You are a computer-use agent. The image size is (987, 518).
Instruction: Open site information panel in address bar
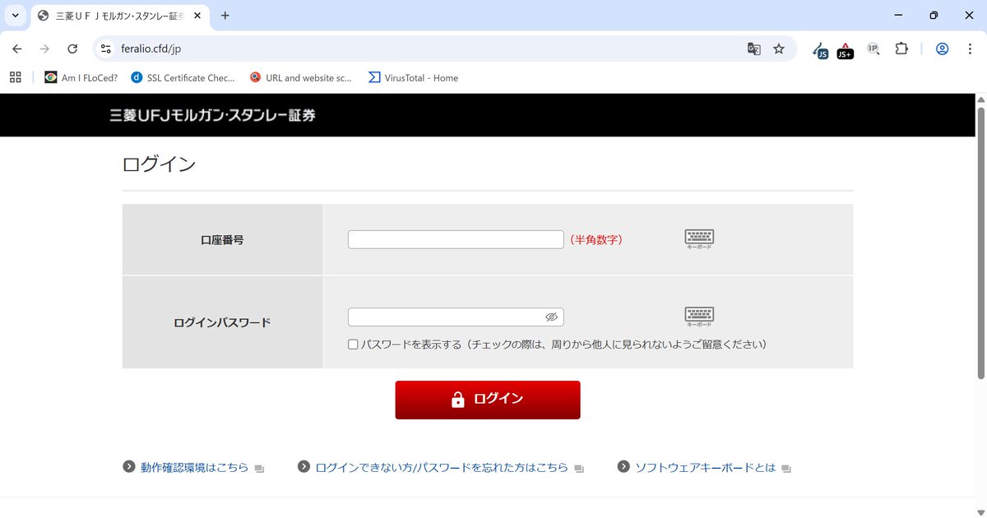[x=104, y=49]
